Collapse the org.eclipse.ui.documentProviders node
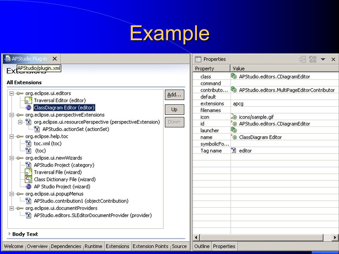The height and width of the screenshot is (254, 339). click(12, 208)
